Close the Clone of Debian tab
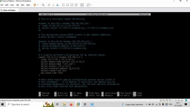This screenshot has height=107, width=190. click(x=17, y=10)
